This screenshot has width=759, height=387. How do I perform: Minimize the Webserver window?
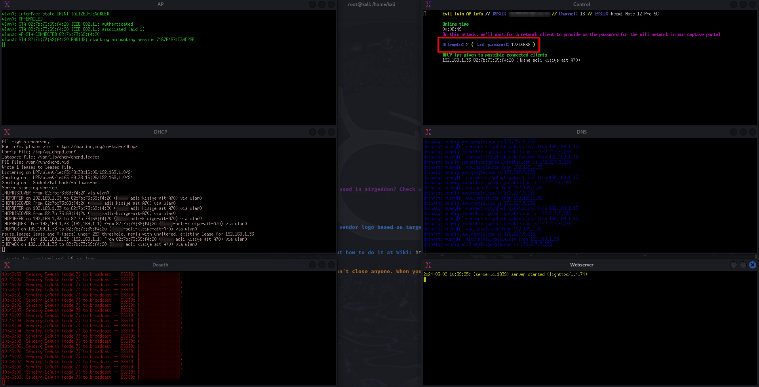(x=734, y=265)
